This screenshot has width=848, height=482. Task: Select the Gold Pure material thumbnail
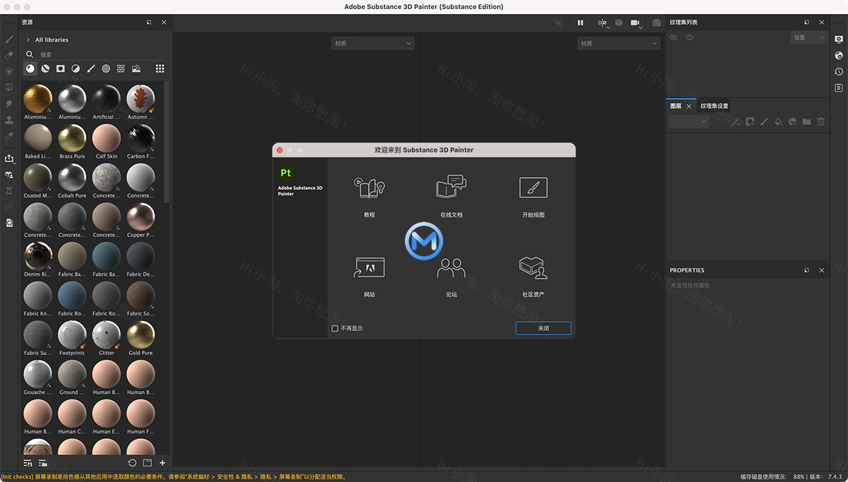click(x=141, y=335)
